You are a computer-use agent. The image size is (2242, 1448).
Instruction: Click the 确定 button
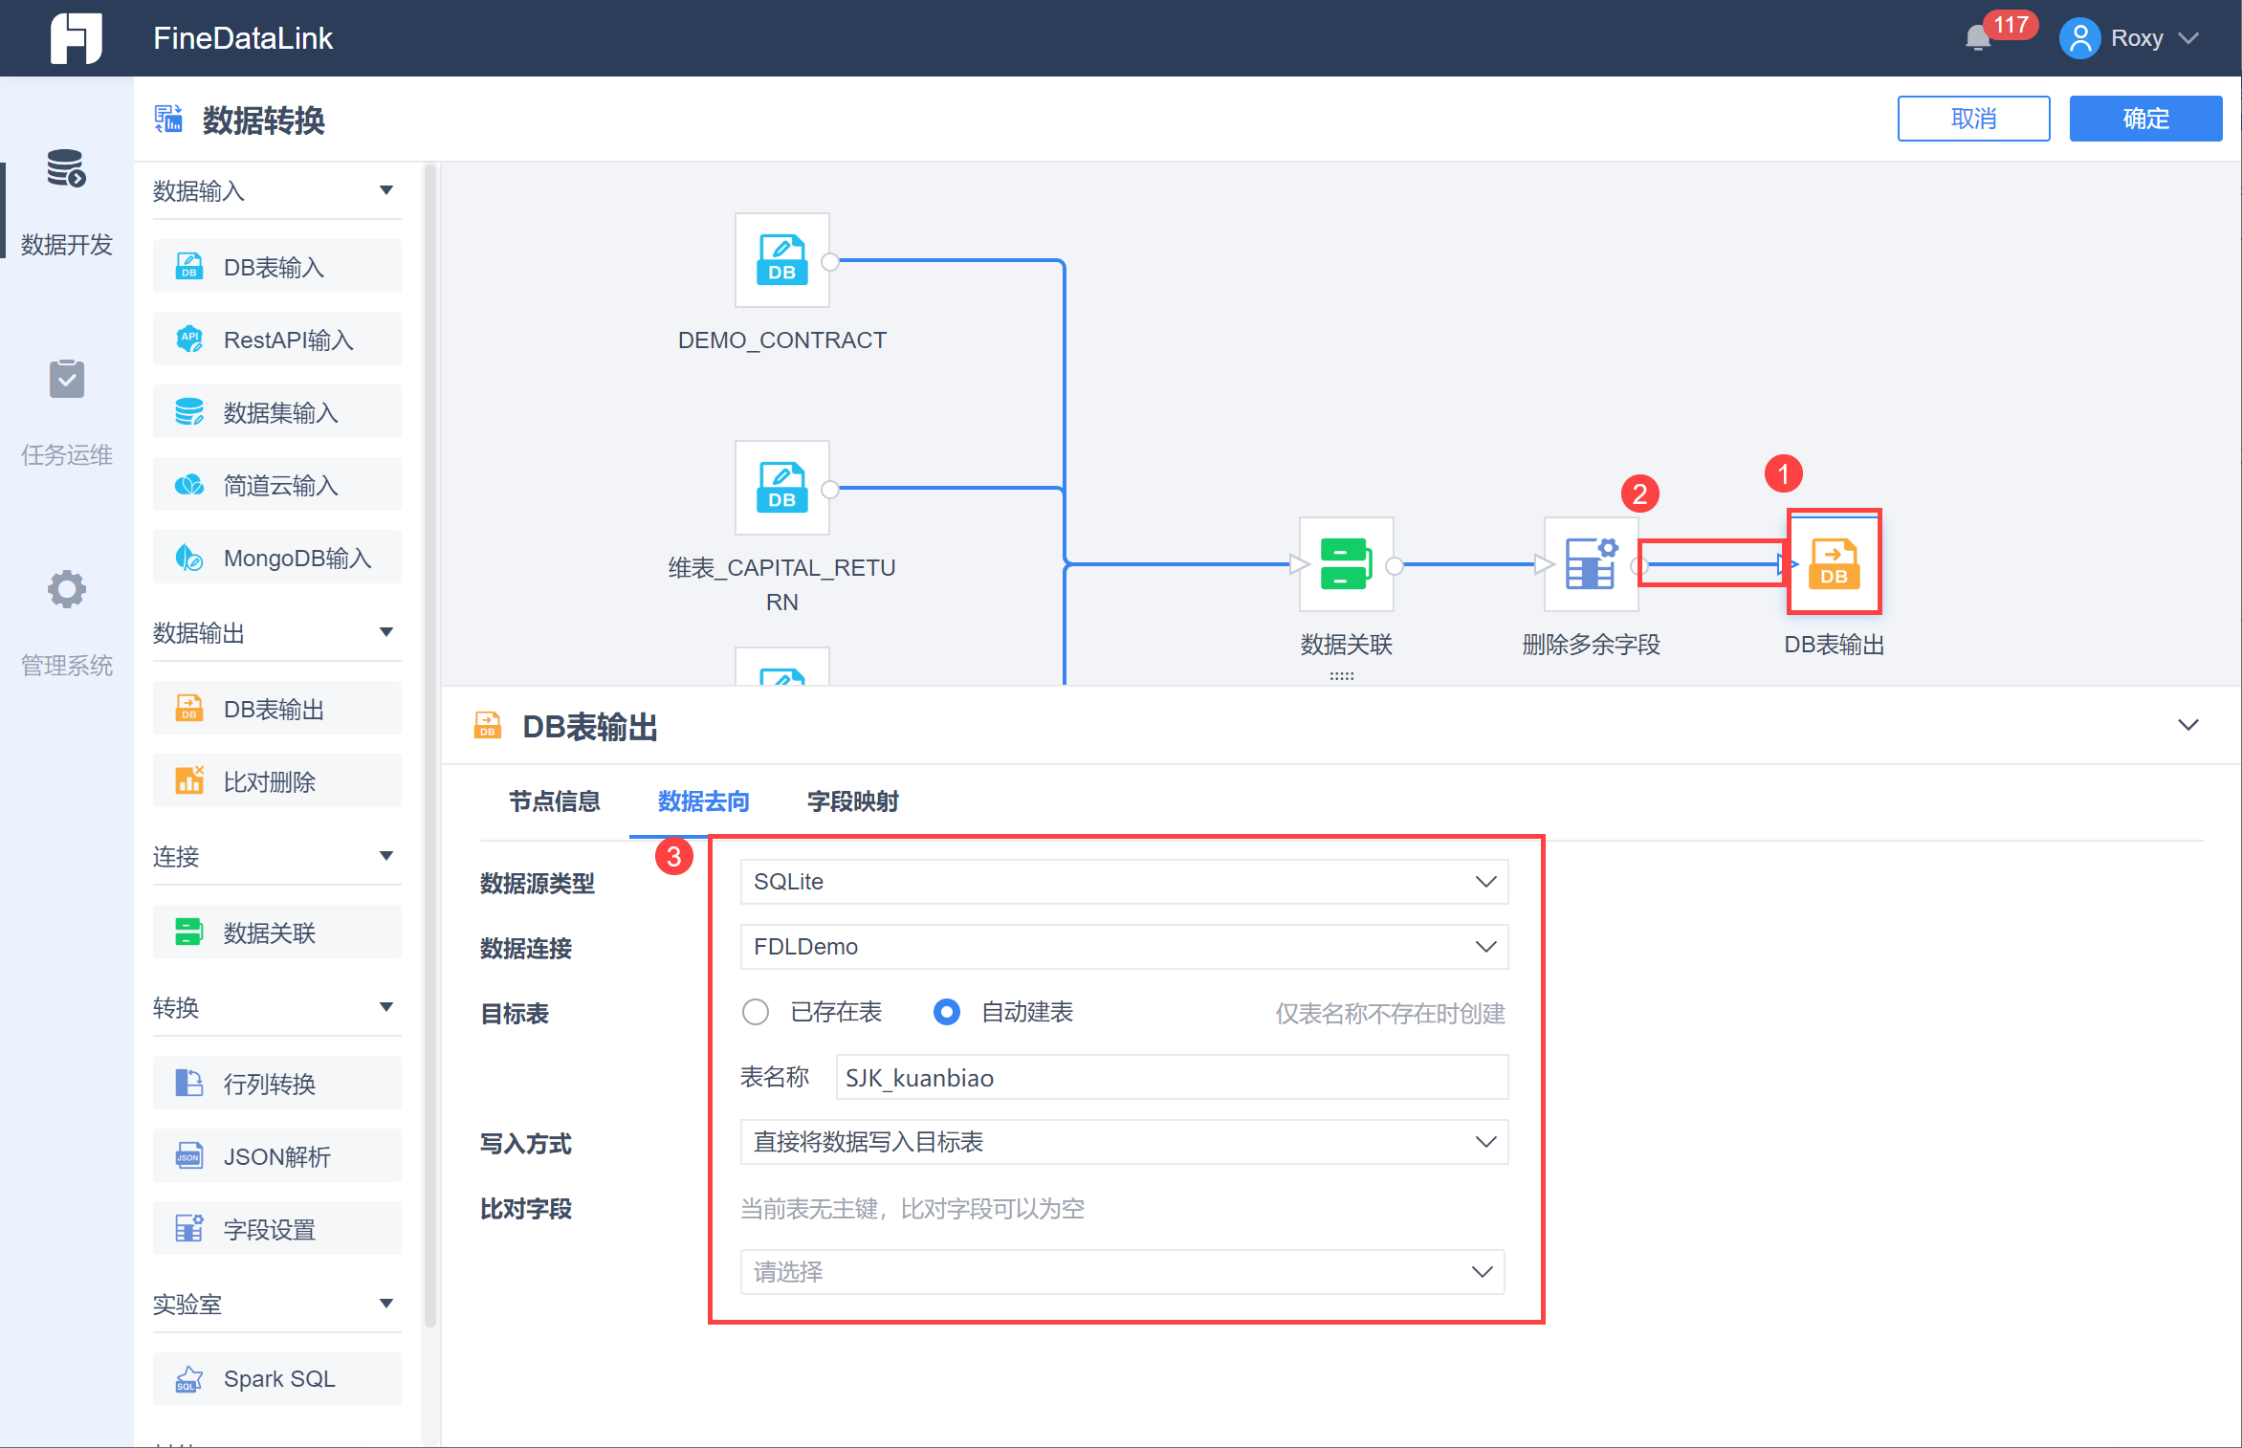pyautogui.click(x=2144, y=119)
